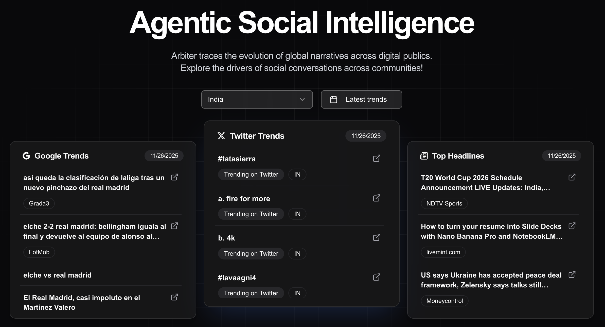Open link icon for Nano Banana Pro headline

(572, 226)
